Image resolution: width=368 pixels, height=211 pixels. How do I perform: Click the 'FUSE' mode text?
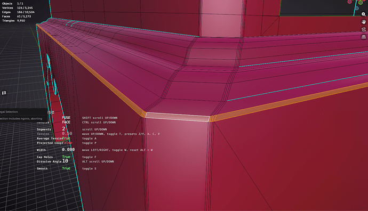tap(66, 118)
